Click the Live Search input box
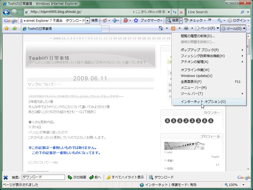Image resolution: width=253 pixels, height=190 pixels. pos(213,12)
